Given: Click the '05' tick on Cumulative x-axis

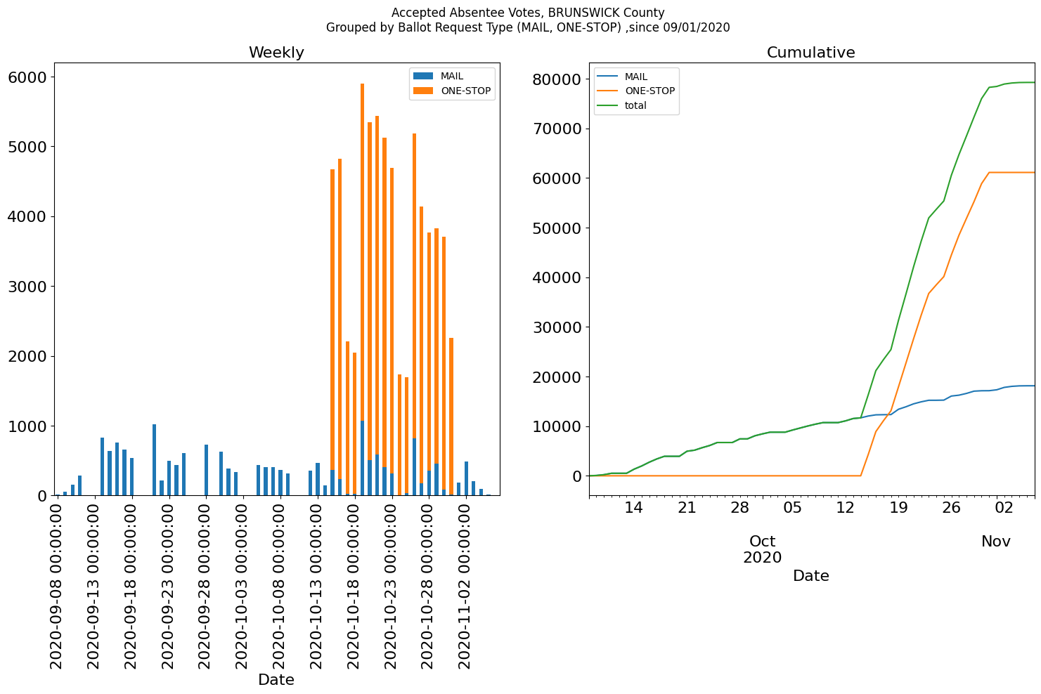Looking at the screenshot, I should tap(793, 507).
